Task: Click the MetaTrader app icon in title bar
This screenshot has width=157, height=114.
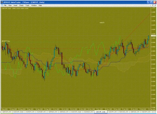Action: (2, 2)
